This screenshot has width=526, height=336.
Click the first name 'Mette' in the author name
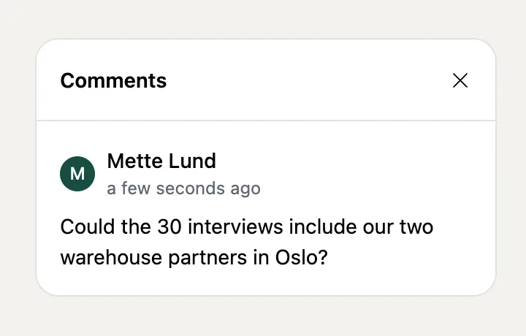click(134, 161)
